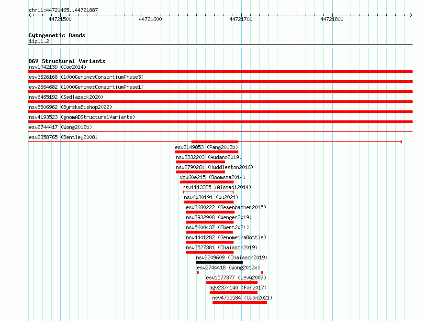
Task: Click the red bar under esv1577377 (Levy2007)
Action: point(232,282)
